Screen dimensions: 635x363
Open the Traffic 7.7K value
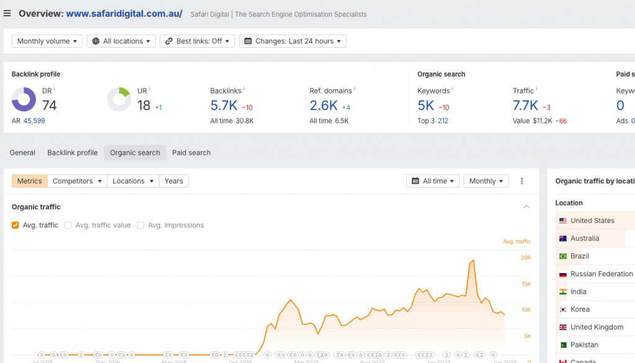[525, 106]
